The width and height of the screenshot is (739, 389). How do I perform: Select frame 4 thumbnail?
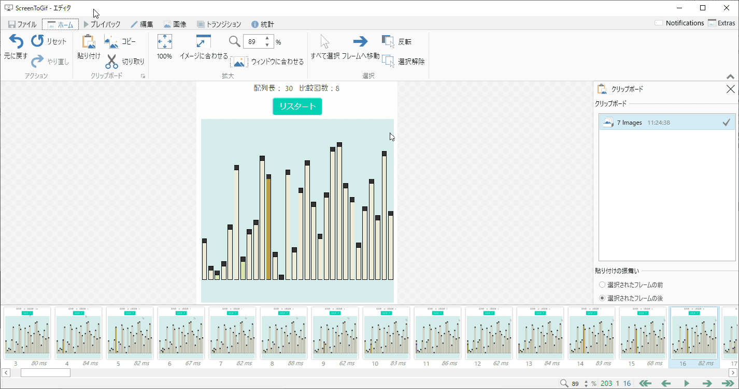pyautogui.click(x=78, y=333)
